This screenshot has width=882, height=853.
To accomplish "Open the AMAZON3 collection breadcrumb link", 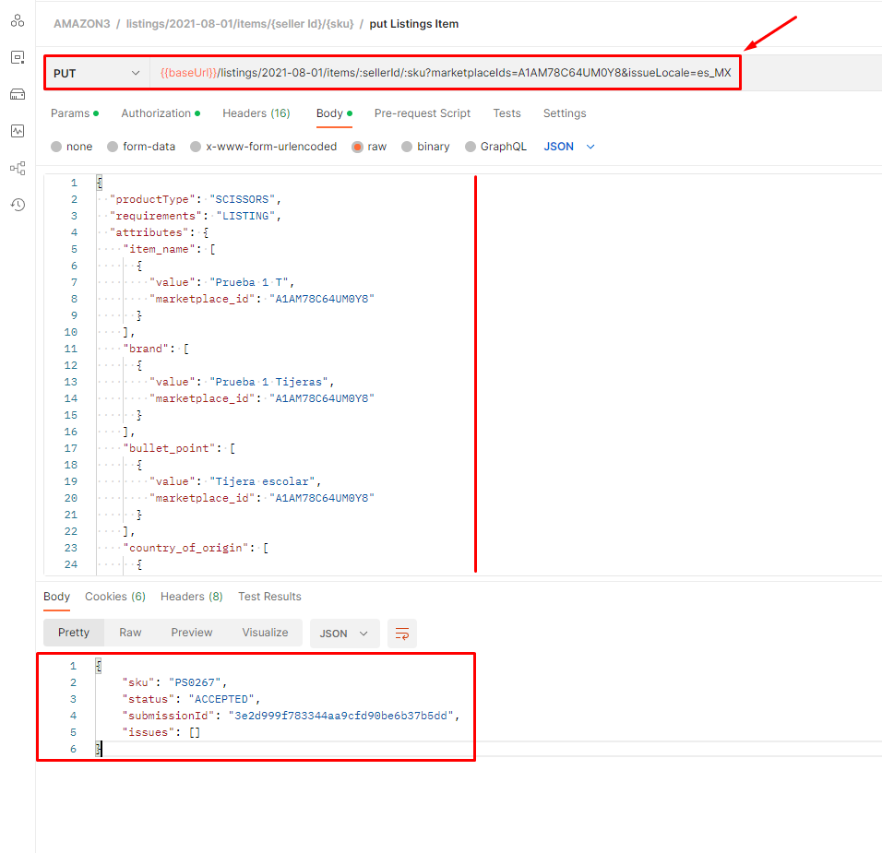I will tap(83, 23).
